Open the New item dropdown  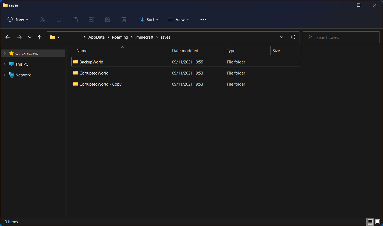tap(18, 19)
